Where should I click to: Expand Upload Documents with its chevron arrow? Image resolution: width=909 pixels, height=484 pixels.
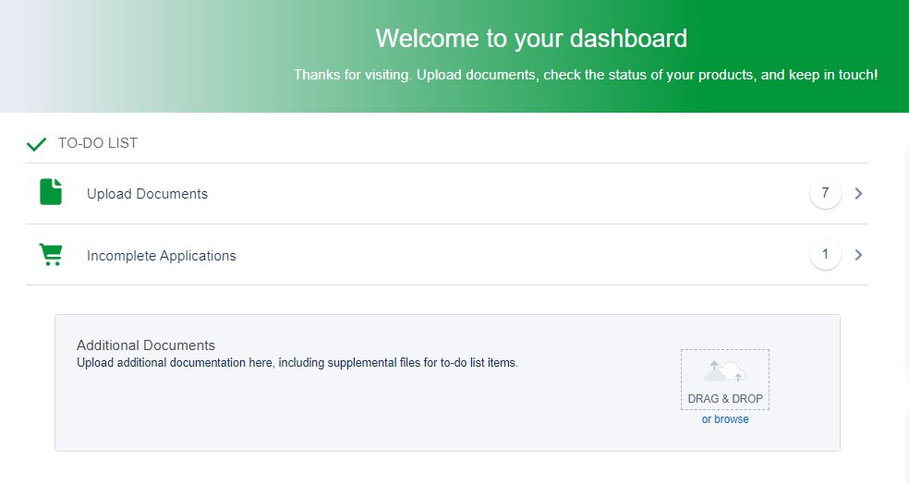coord(858,194)
